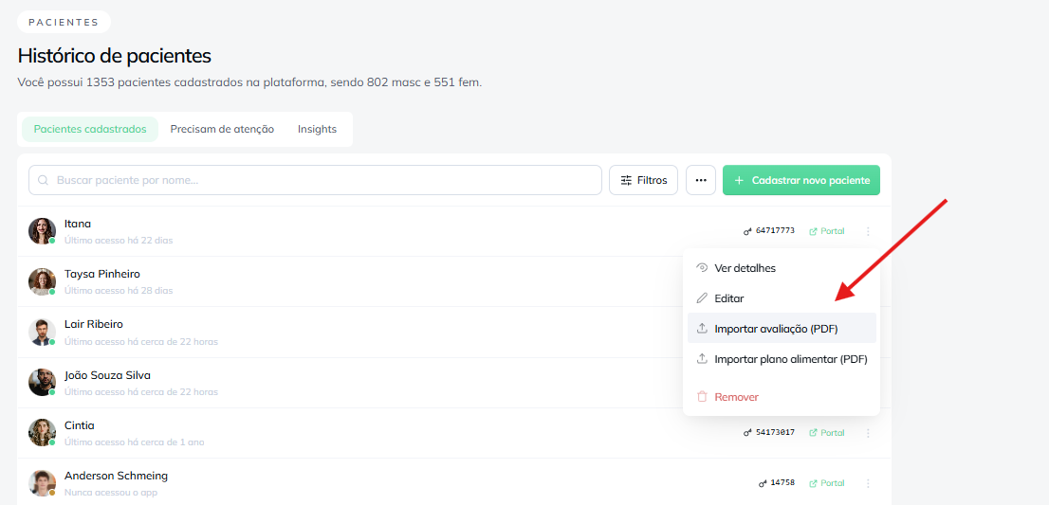Open Anderson Schmeing's profile avatar
Viewport: 1049px width, 505px height.
click(42, 483)
